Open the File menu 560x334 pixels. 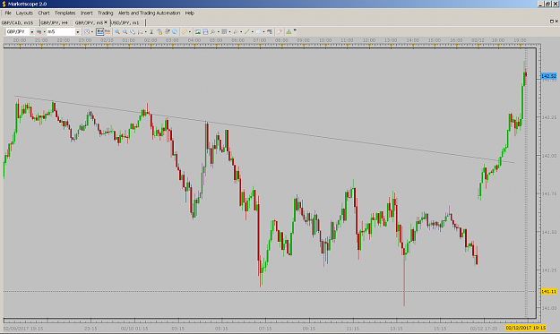pyautogui.click(x=8, y=13)
